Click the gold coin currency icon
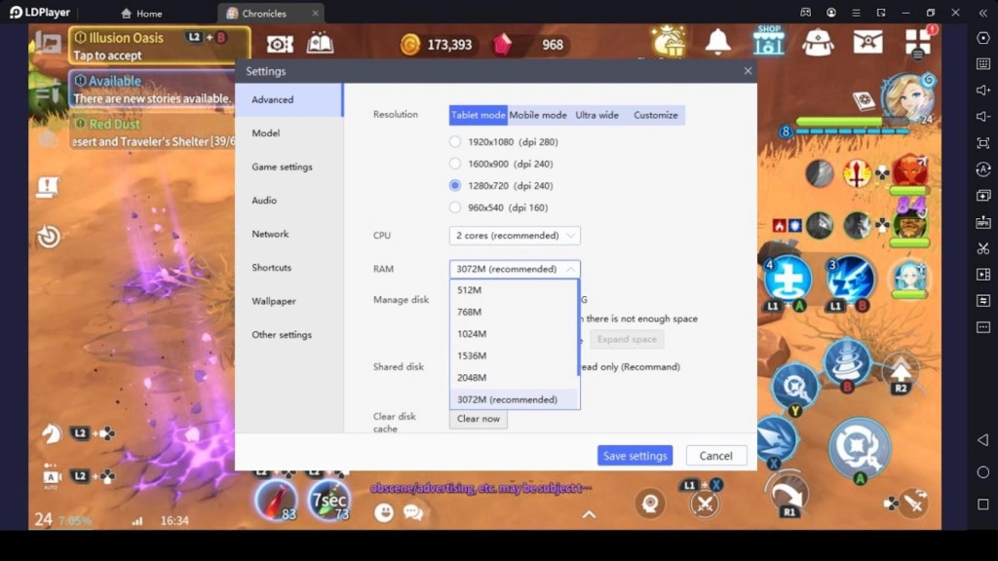The height and width of the screenshot is (561, 998). (x=410, y=45)
